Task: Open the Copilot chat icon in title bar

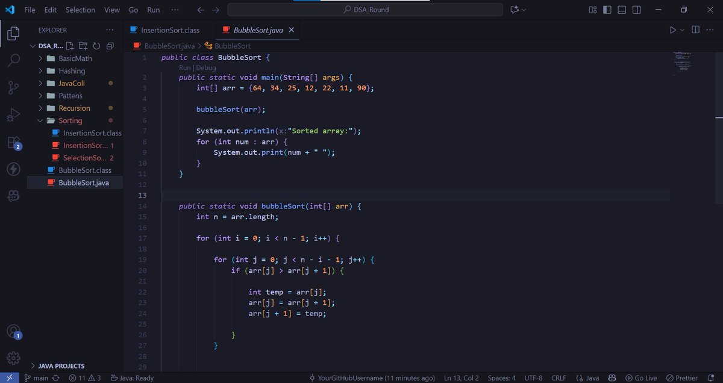Action: [x=514, y=10]
